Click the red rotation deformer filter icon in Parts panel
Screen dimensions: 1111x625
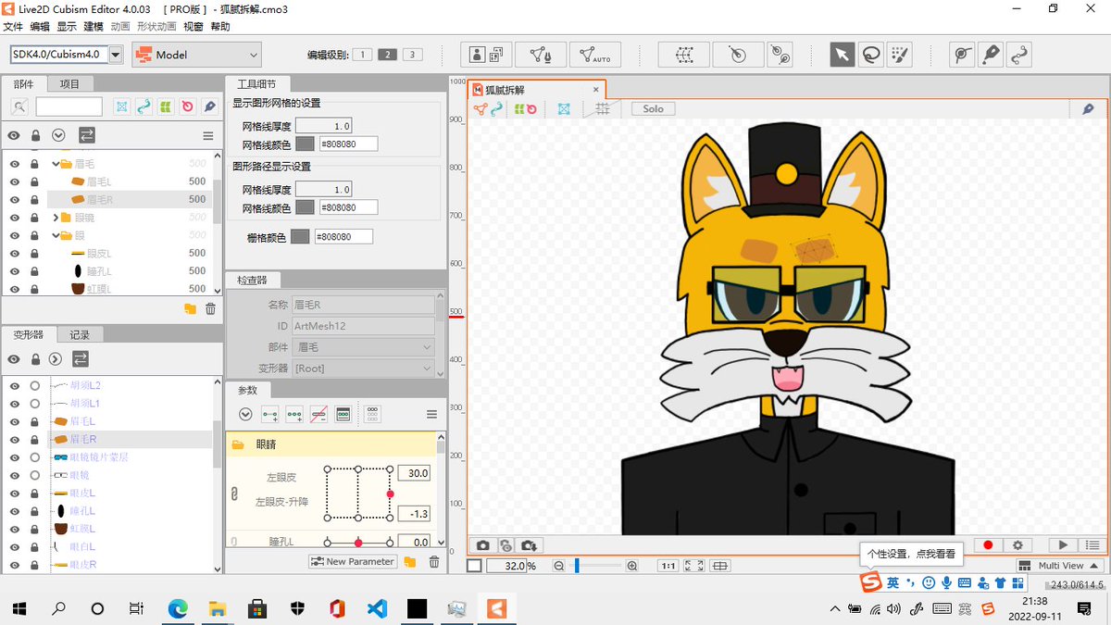click(187, 107)
